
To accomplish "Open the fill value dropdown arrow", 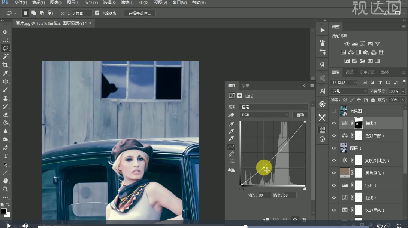I will pyautogui.click(x=403, y=100).
